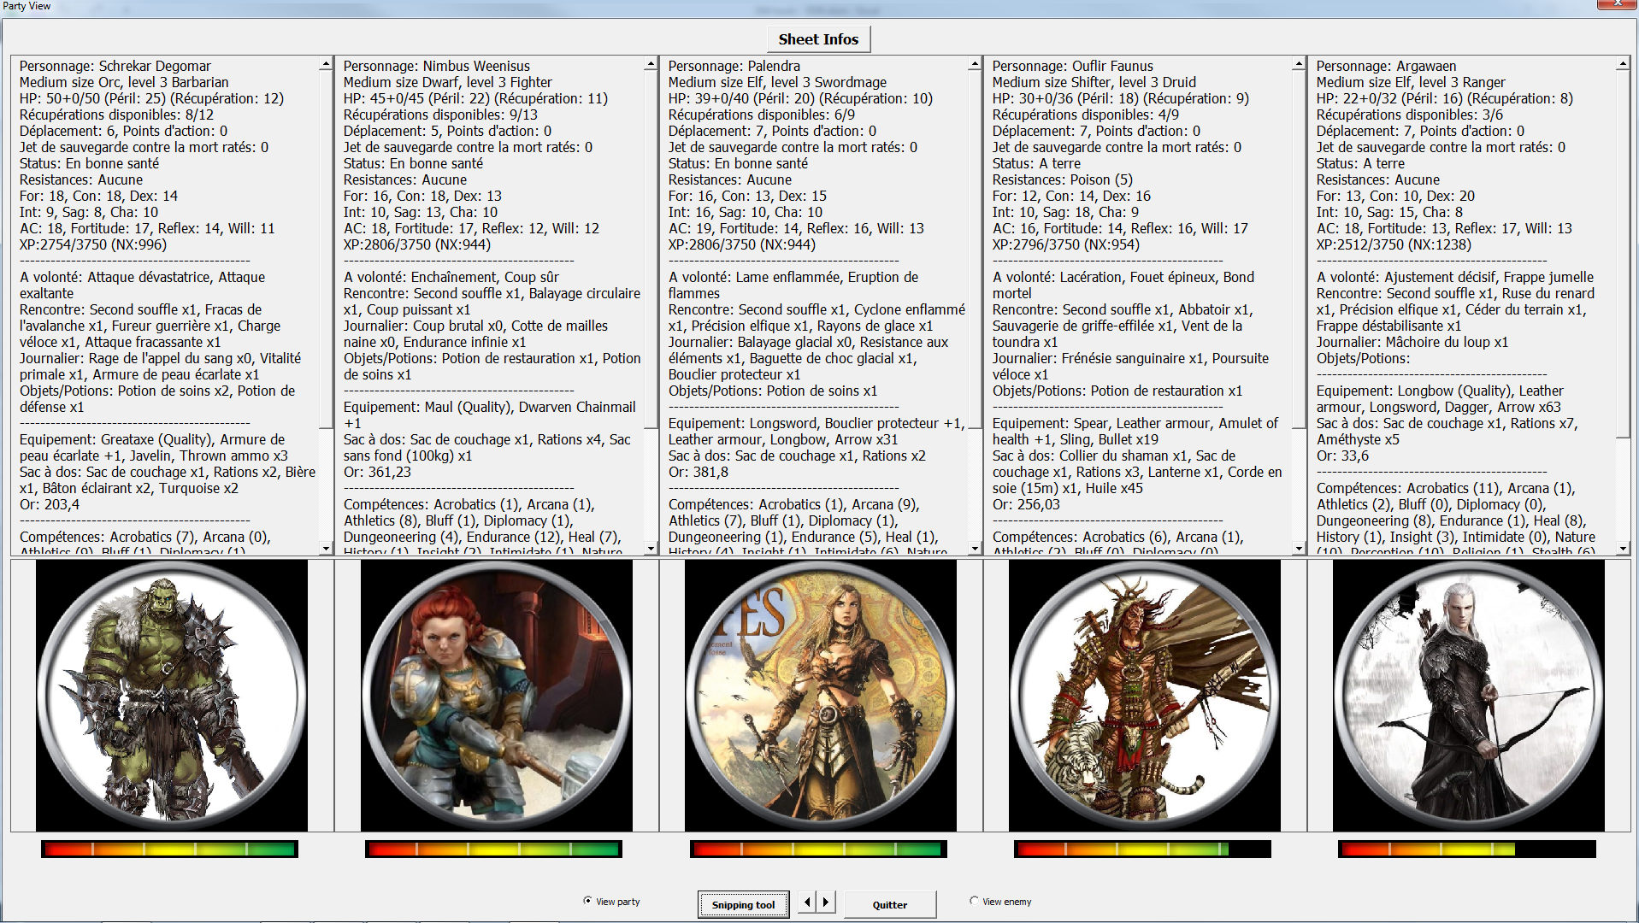Click the elf ranger Argawaen portrait

pyautogui.click(x=1469, y=696)
